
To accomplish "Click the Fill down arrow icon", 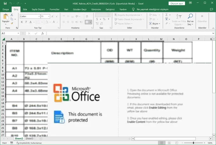I will [166, 19].
